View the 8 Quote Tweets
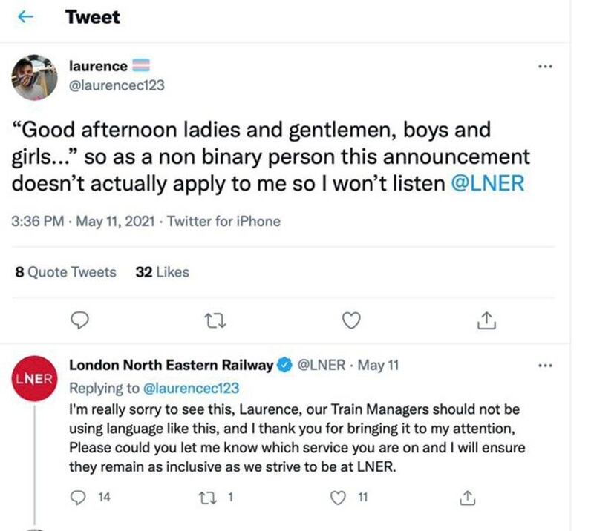 click(x=65, y=272)
